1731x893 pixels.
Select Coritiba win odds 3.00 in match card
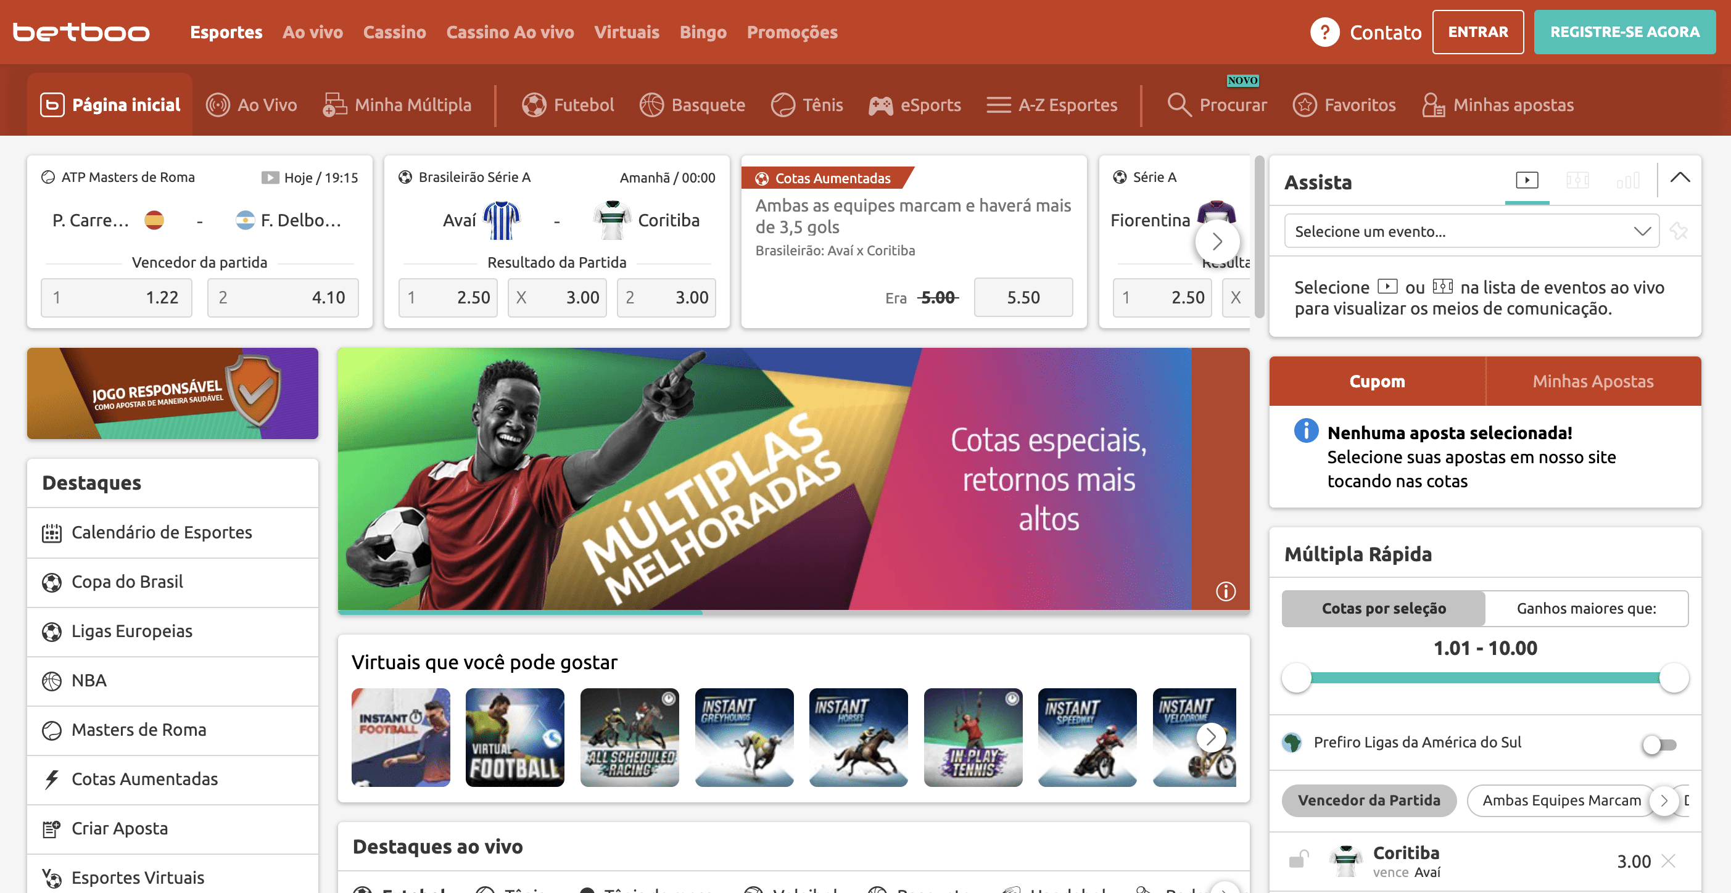[666, 297]
